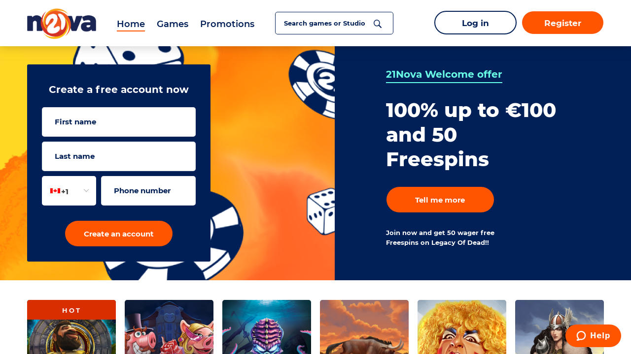Viewport: 631px width, 354px height.
Task: Open the Help chat bubble icon
Action: pyautogui.click(x=581, y=336)
